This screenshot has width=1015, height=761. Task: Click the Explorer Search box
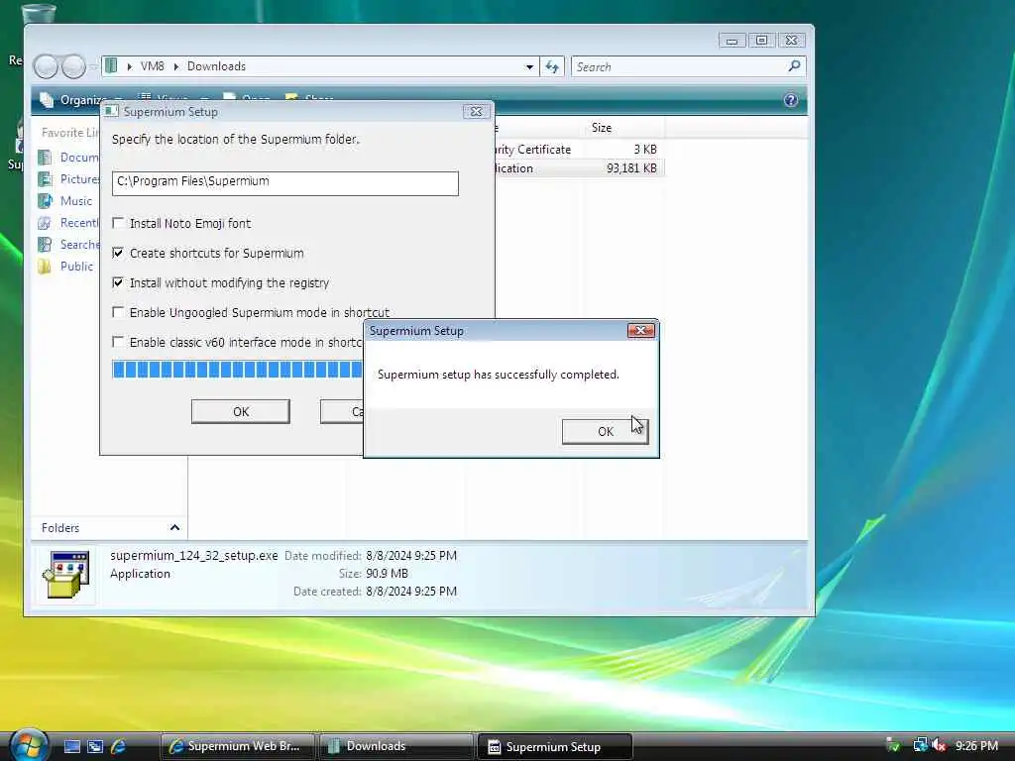(x=680, y=66)
